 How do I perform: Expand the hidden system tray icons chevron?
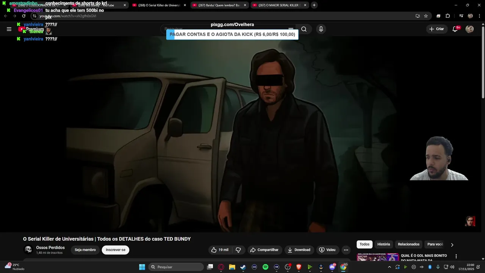pos(389,267)
